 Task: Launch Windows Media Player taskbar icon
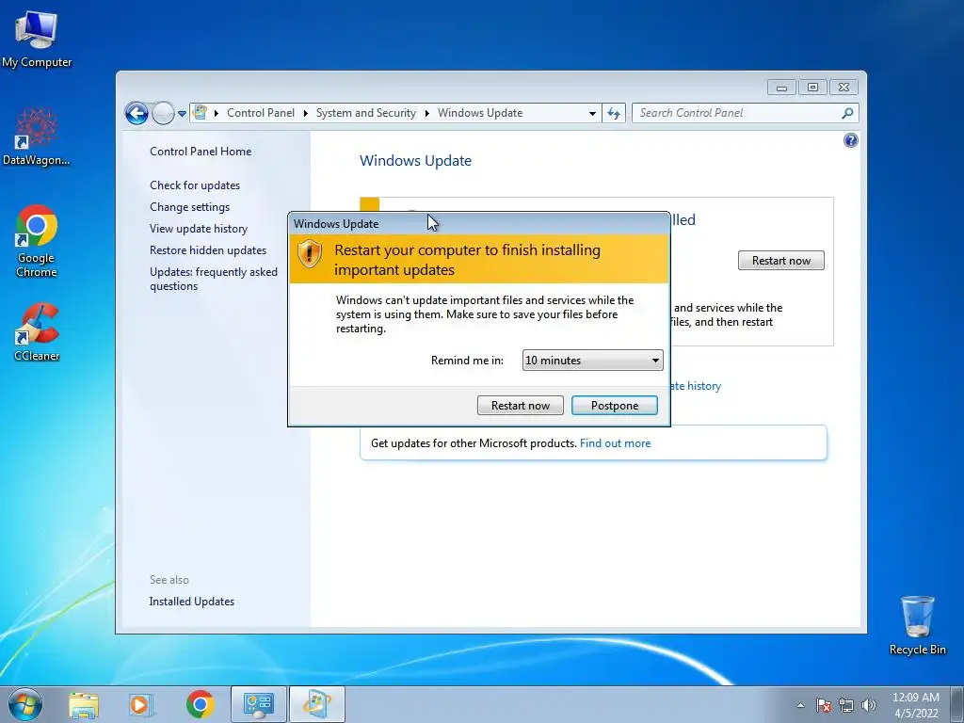140,704
